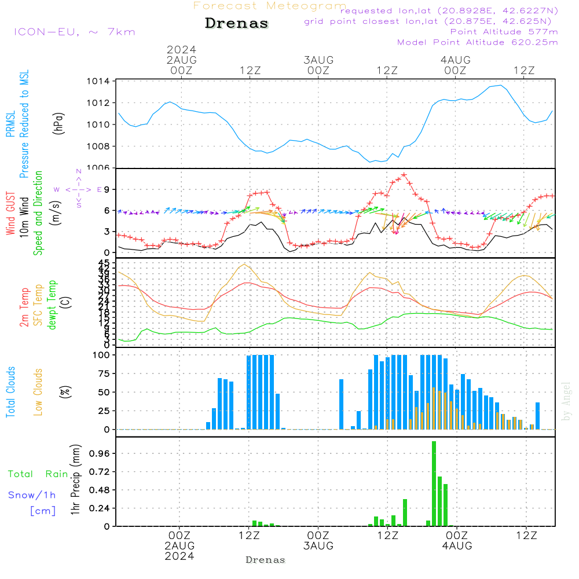This screenshot has height=579, width=579.
Task: Click the 1014 pressure axis value
Action: (98, 81)
